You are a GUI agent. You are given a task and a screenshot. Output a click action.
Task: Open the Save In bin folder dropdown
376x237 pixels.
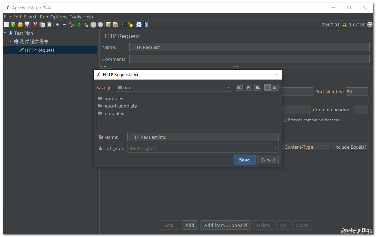(x=174, y=87)
